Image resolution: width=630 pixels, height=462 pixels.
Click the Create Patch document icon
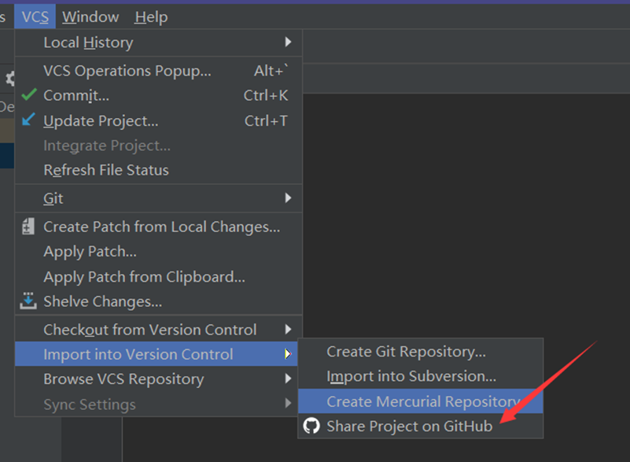[x=28, y=227]
